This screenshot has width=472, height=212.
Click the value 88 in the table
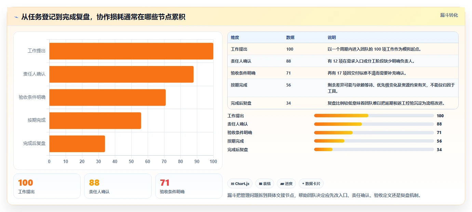point(288,61)
